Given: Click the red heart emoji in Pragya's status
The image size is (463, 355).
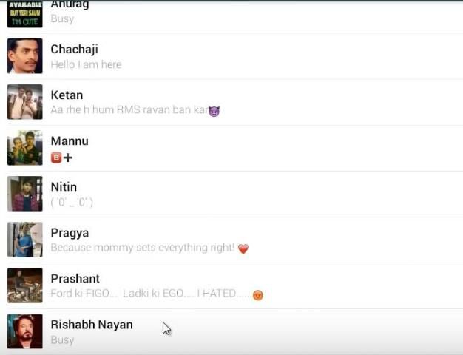Looking at the screenshot, I should 243,248.
